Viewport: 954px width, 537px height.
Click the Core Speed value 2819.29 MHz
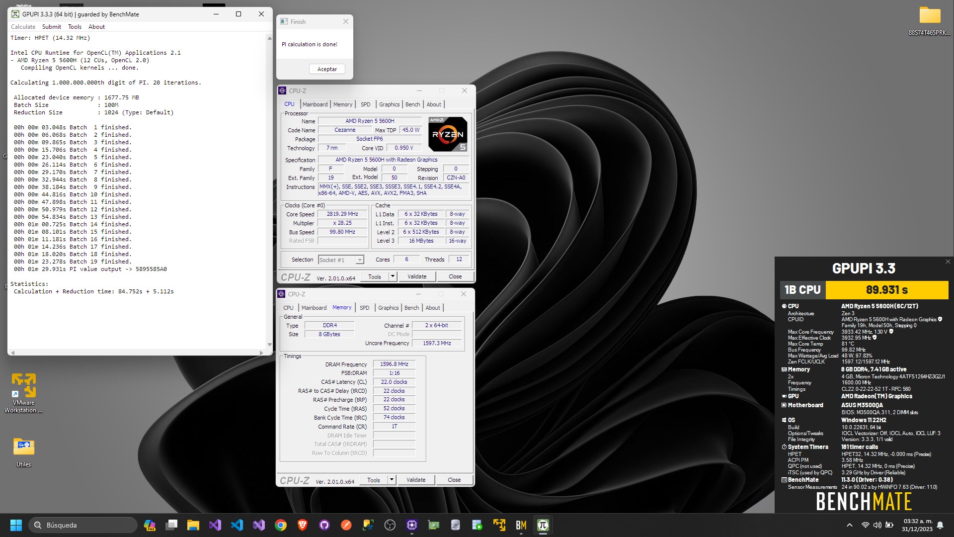tap(342, 214)
